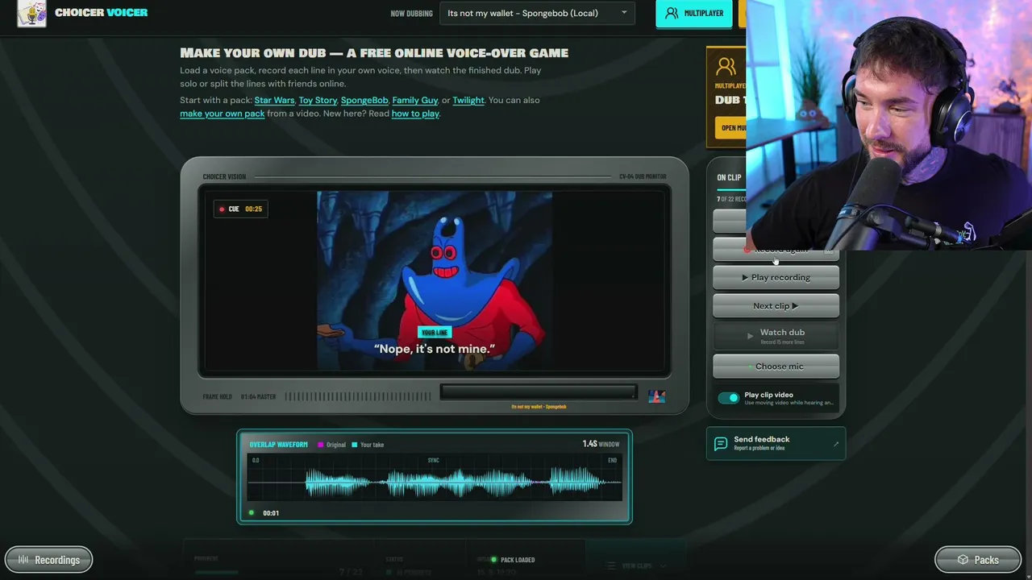Click the 1.4S WINDOW readout

tap(601, 444)
